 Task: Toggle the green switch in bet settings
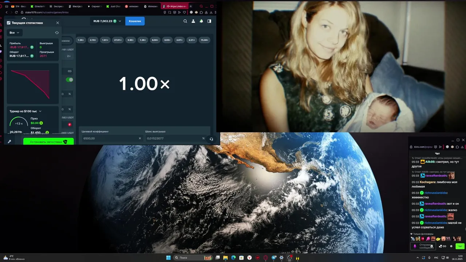pos(69,80)
